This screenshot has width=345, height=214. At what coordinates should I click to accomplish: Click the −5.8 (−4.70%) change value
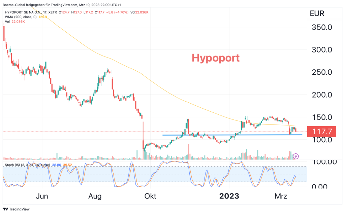click(117, 12)
